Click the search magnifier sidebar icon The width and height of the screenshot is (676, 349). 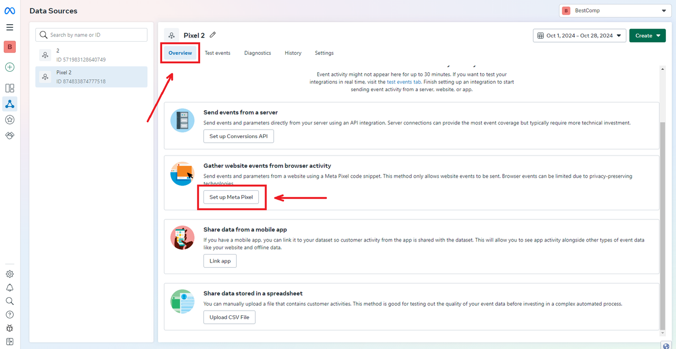(x=10, y=301)
